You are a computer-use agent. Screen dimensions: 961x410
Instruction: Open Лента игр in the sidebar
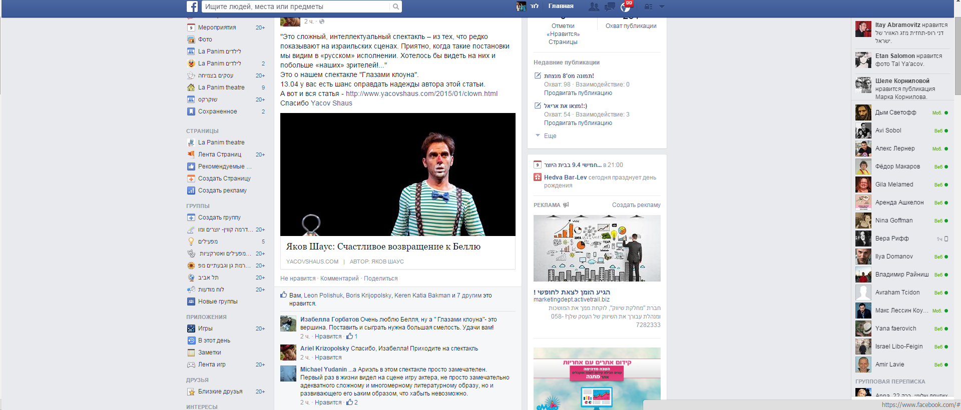pos(212,364)
